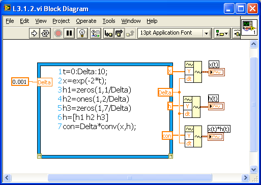This screenshot has height=185, width=261.
Task: Click the Step Over icon
Action: click(x=120, y=33)
